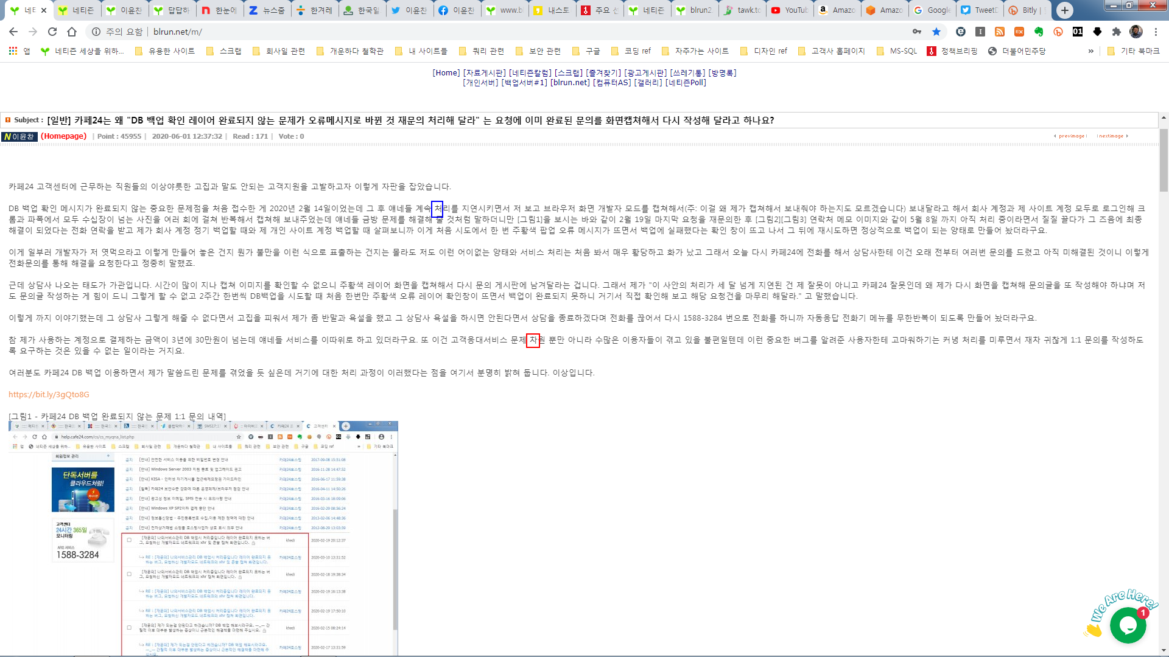The image size is (1169, 657).
Task: Reload the page with the refresh icon
Action: 52,32
